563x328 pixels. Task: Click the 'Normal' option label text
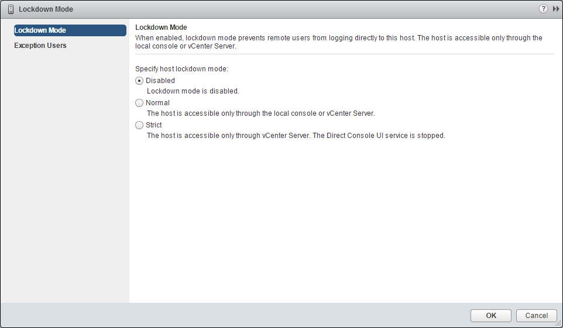click(157, 103)
